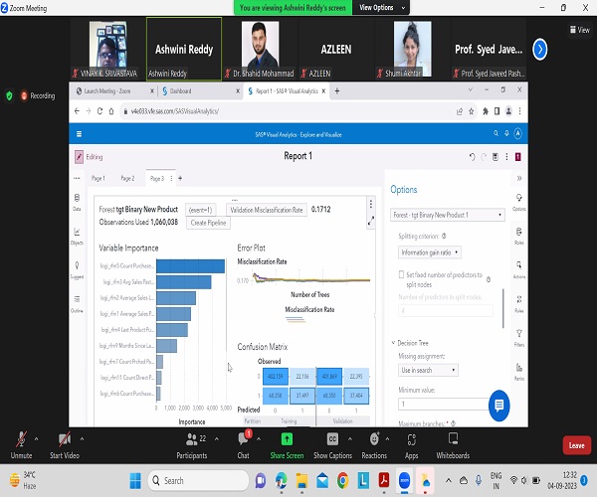The image size is (597, 497).
Task: Click the blue chat assistant bubble
Action: pos(498,406)
